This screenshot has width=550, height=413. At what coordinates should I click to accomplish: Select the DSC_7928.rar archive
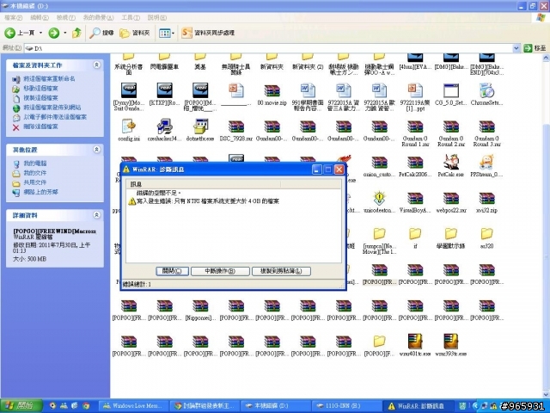(236, 127)
